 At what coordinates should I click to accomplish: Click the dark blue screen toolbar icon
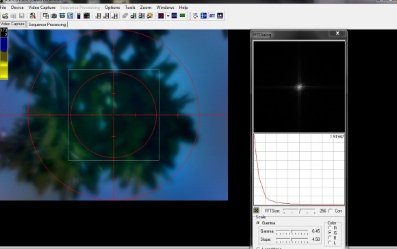174,16
